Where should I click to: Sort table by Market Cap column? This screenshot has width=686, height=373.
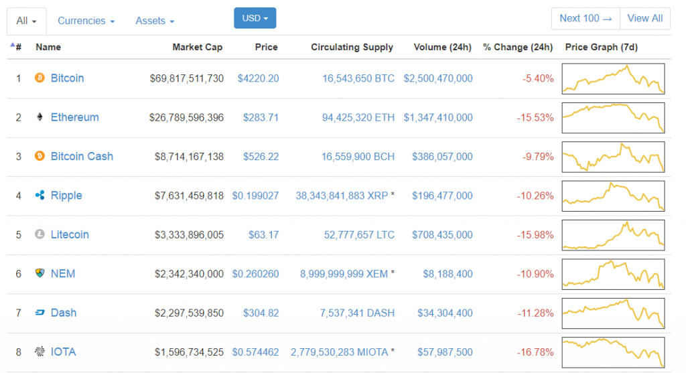point(198,48)
